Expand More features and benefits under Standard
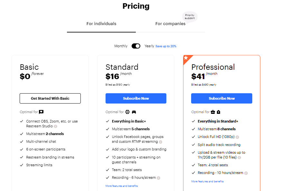Viewport: 288px width, 191px height. [x=122, y=186]
